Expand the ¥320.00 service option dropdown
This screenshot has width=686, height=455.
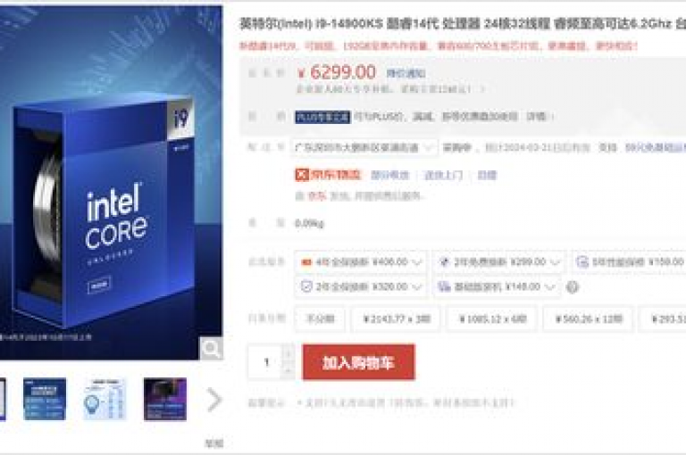(360, 286)
